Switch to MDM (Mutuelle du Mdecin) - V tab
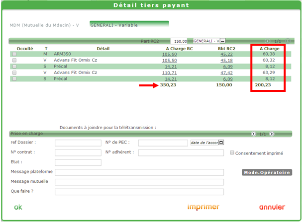302x222 pixels. pyautogui.click(x=44, y=25)
